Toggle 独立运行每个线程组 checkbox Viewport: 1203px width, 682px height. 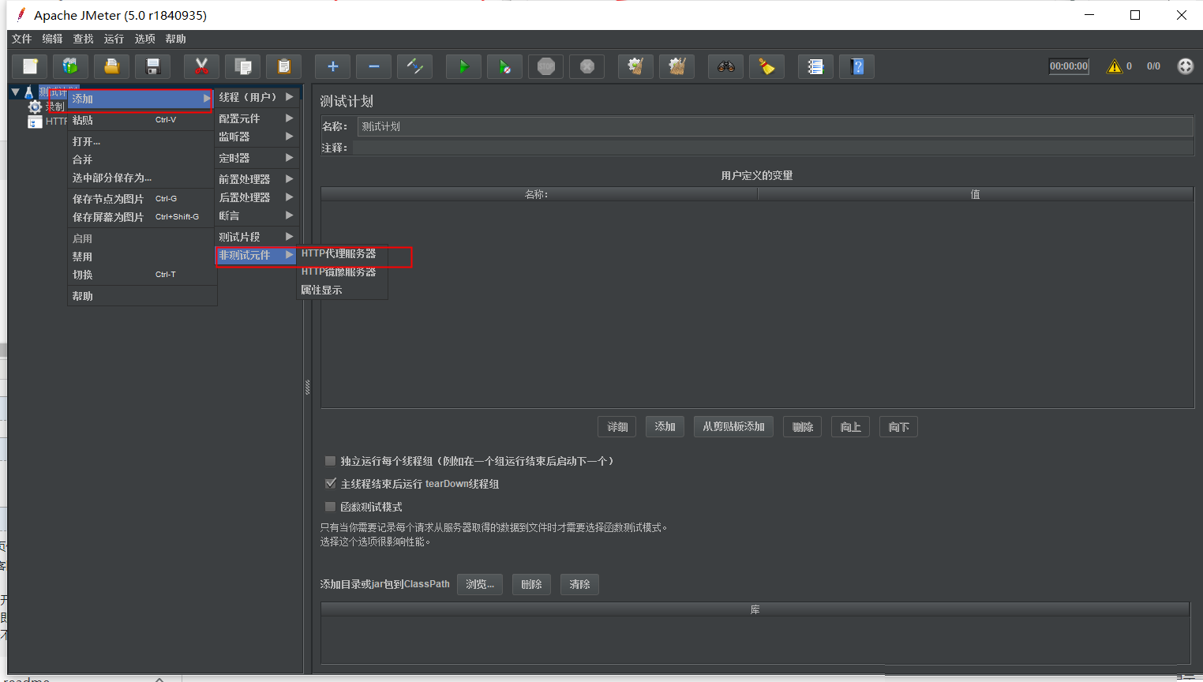coord(331,461)
